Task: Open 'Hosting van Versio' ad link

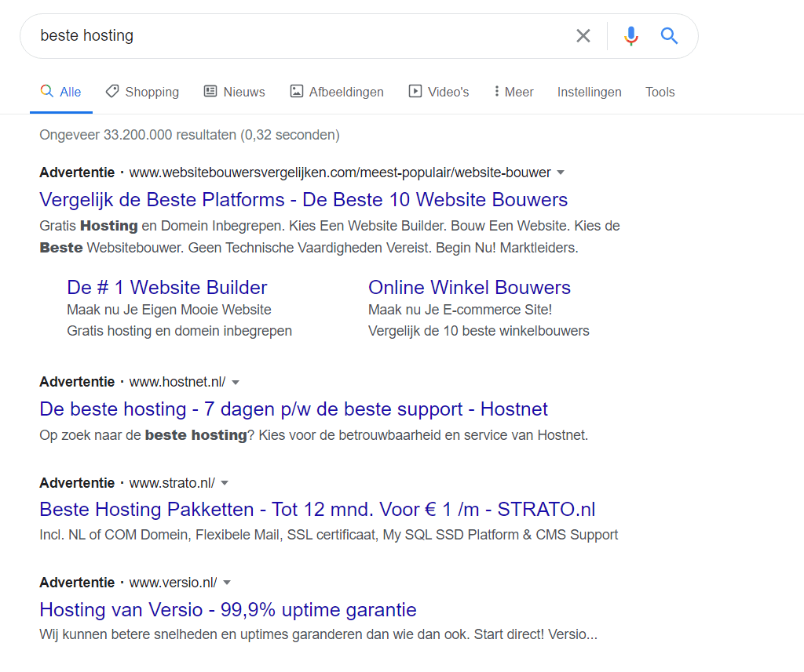Action: [228, 609]
